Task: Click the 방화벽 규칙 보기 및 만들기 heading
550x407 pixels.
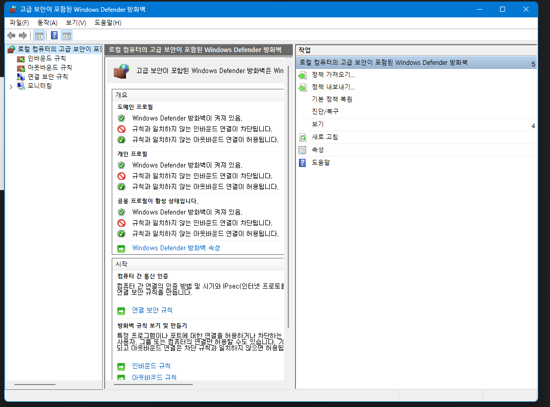Action: click(152, 326)
